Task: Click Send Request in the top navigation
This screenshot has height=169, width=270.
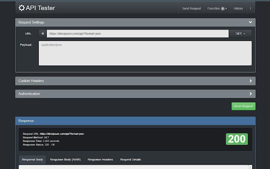Action: [x=192, y=8]
